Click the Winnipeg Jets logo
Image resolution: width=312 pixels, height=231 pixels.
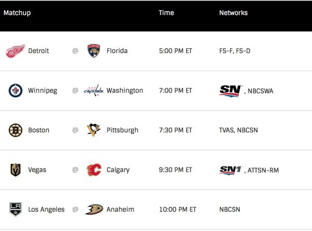click(x=15, y=91)
